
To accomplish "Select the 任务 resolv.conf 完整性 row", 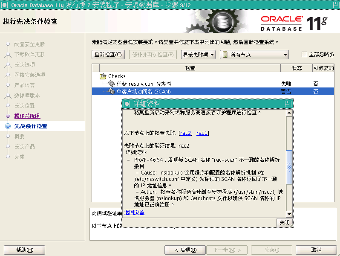I will tap(213, 84).
